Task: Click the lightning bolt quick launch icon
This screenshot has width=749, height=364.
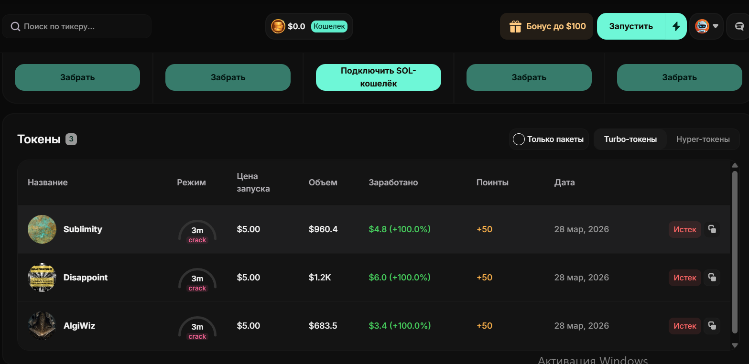Action: point(676,26)
